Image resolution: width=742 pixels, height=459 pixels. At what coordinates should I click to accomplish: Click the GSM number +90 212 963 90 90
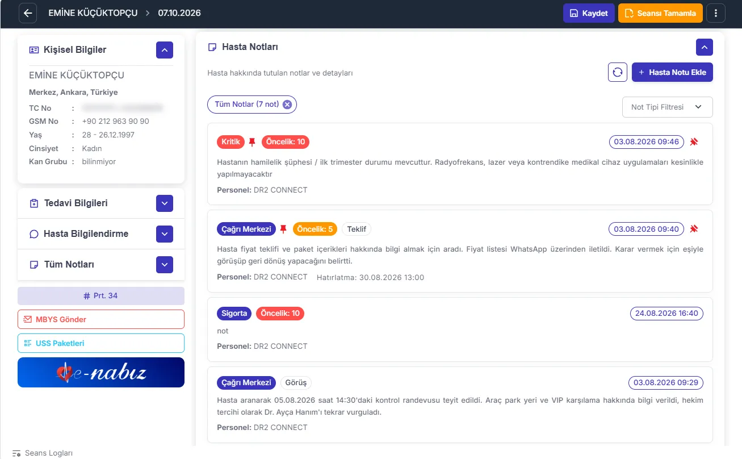(116, 122)
